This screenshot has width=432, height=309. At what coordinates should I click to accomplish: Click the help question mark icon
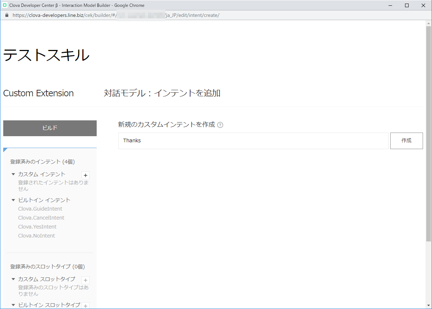[220, 125]
